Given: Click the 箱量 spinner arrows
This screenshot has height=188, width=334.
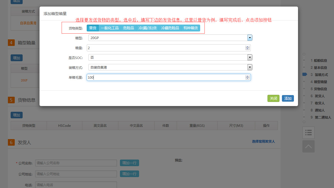Looking at the screenshot, I should point(247,48).
